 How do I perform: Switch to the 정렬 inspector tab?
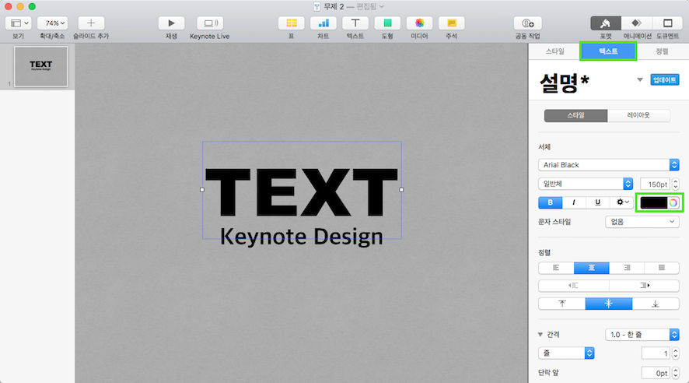662,51
